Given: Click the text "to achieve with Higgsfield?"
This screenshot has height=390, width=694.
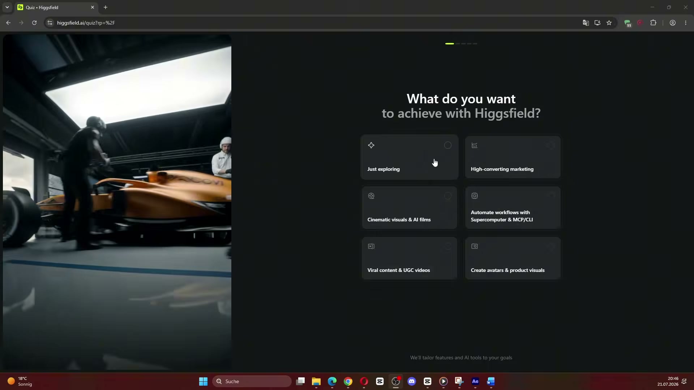Looking at the screenshot, I should click(461, 113).
